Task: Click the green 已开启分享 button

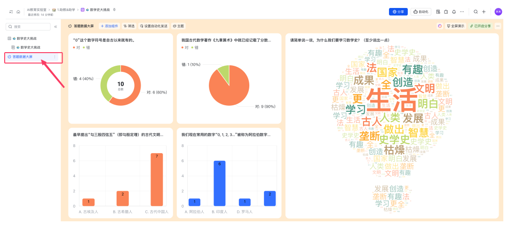Action: [x=480, y=26]
